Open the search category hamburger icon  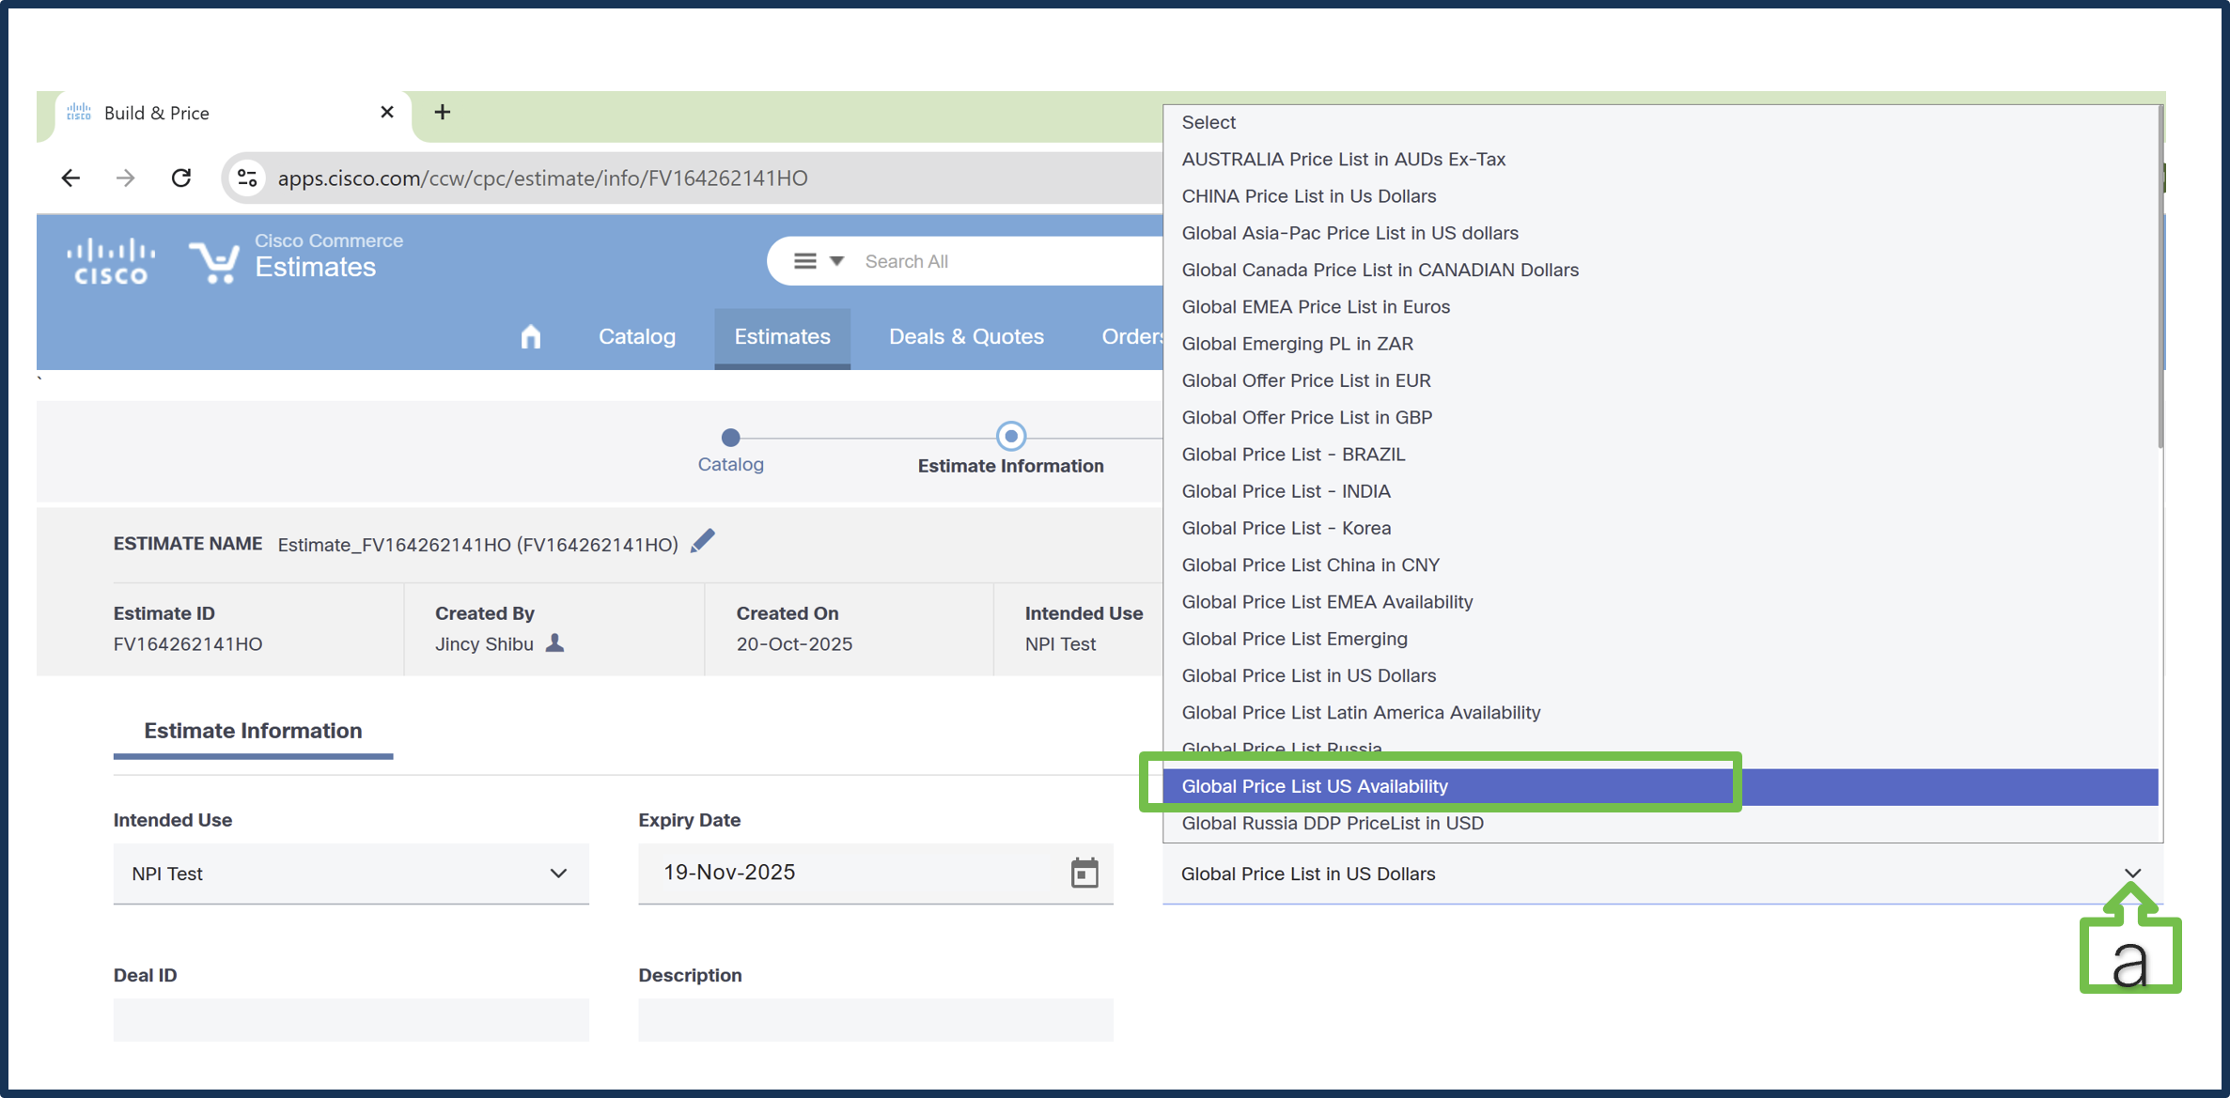point(806,260)
